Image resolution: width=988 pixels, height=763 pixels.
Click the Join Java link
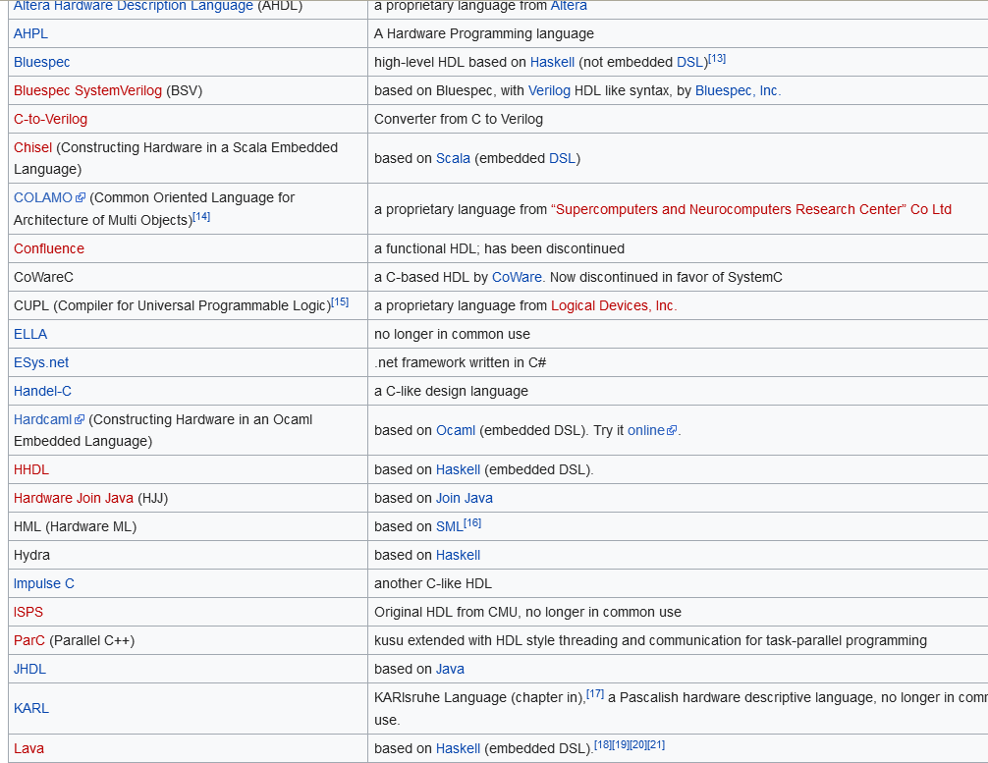(465, 498)
